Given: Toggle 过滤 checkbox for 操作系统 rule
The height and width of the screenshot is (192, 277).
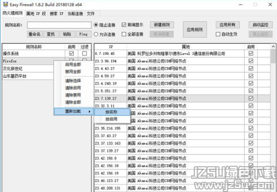Looking at the screenshot, I should (x=84, y=53).
